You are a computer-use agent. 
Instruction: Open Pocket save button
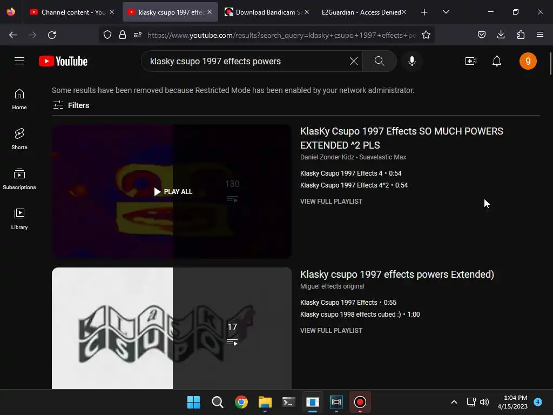pyautogui.click(x=481, y=35)
